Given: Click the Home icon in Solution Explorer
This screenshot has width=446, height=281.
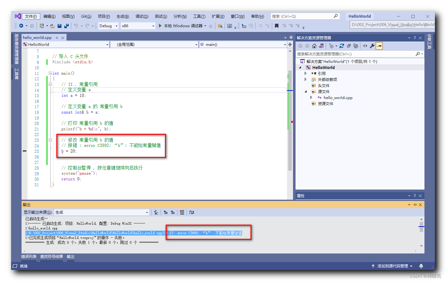Looking at the screenshot, I should 314,46.
